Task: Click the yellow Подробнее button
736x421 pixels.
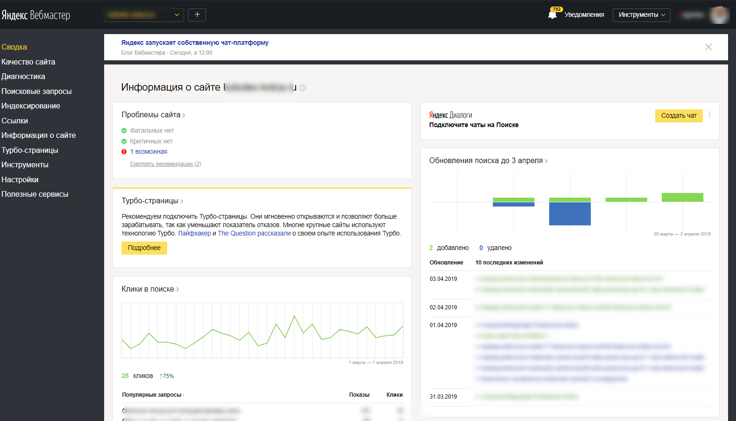Action: (x=144, y=248)
